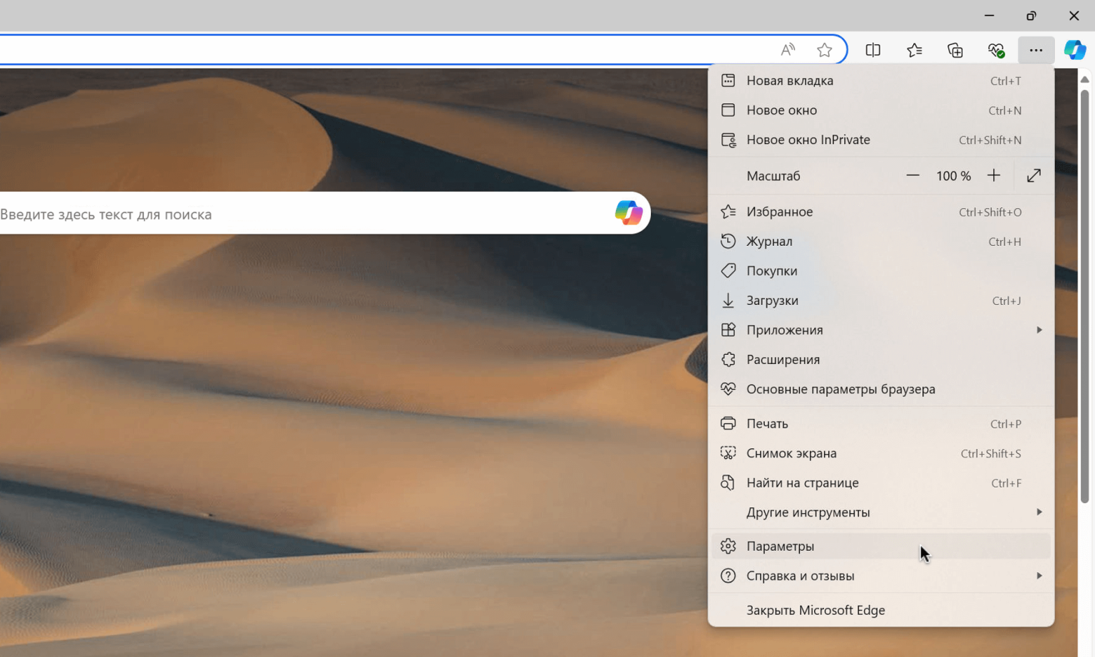This screenshot has width=1095, height=657.
Task: Open Copilot sidebar icon in toolbar
Action: click(x=1074, y=50)
